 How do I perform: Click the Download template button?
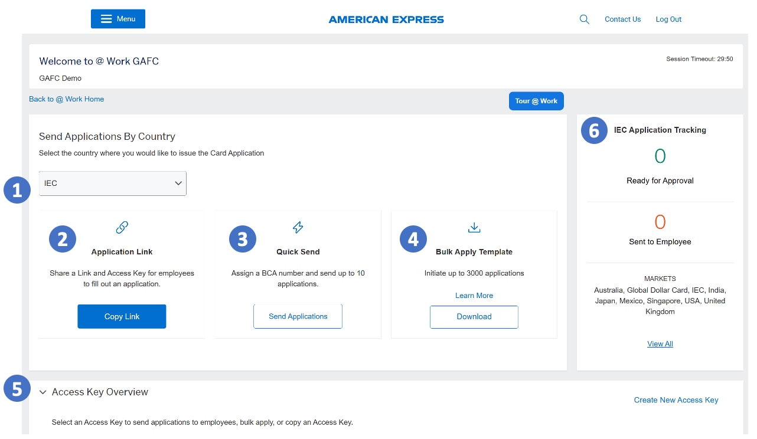(x=474, y=317)
